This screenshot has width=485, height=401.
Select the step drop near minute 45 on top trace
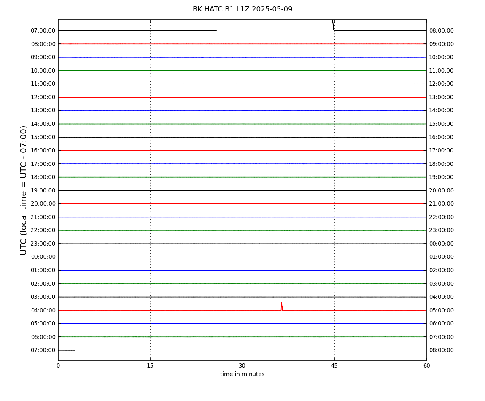click(x=333, y=25)
